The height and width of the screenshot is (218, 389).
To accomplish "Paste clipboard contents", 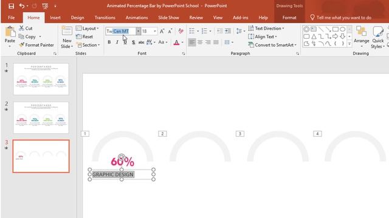I will 10,36.
